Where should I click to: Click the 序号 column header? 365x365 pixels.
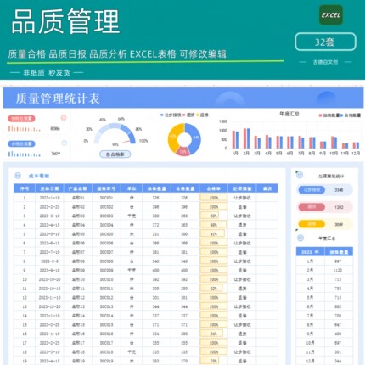pyautogui.click(x=25, y=188)
